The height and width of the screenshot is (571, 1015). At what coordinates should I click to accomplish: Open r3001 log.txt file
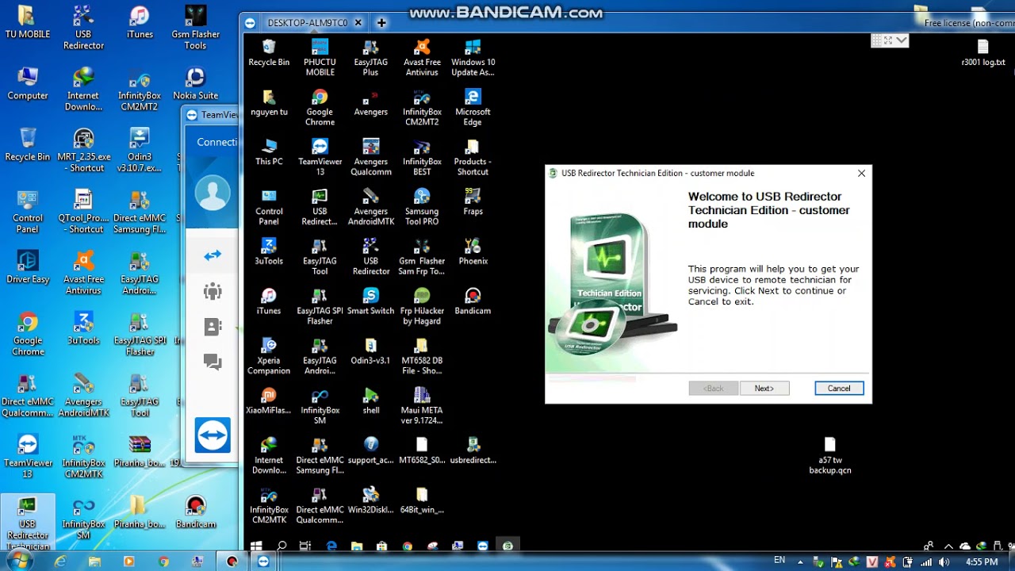982,53
